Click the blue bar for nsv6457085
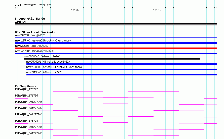 coord(116,54)
